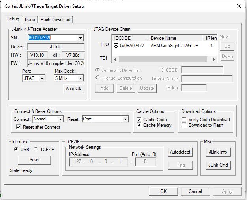This screenshot has height=200, width=247.
Task: Open the Trace tab
Action: click(30, 20)
